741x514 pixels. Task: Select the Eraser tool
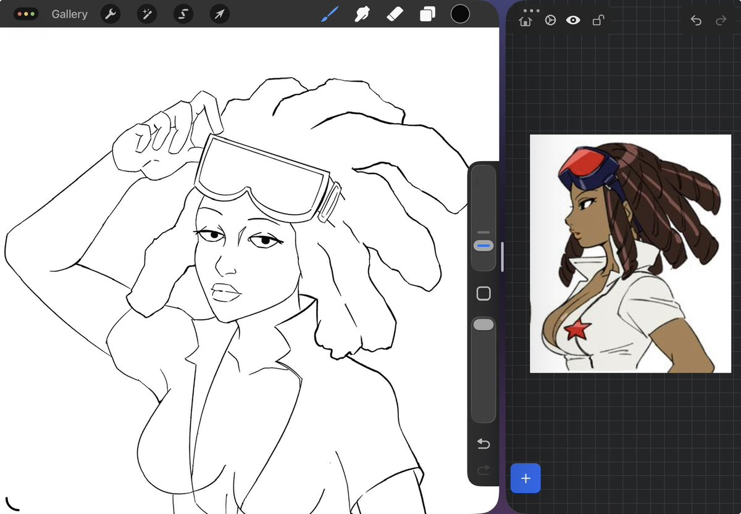(x=395, y=14)
